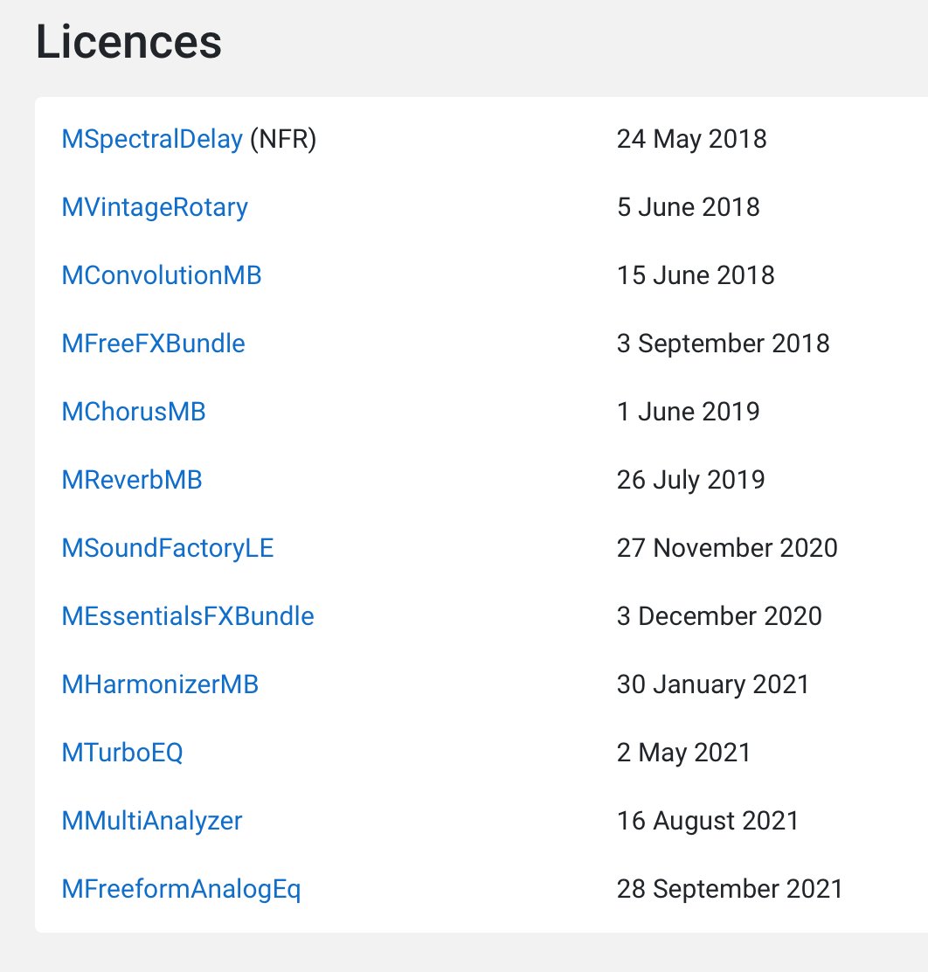Open the MFreeformAnalogEq link

pos(181,889)
